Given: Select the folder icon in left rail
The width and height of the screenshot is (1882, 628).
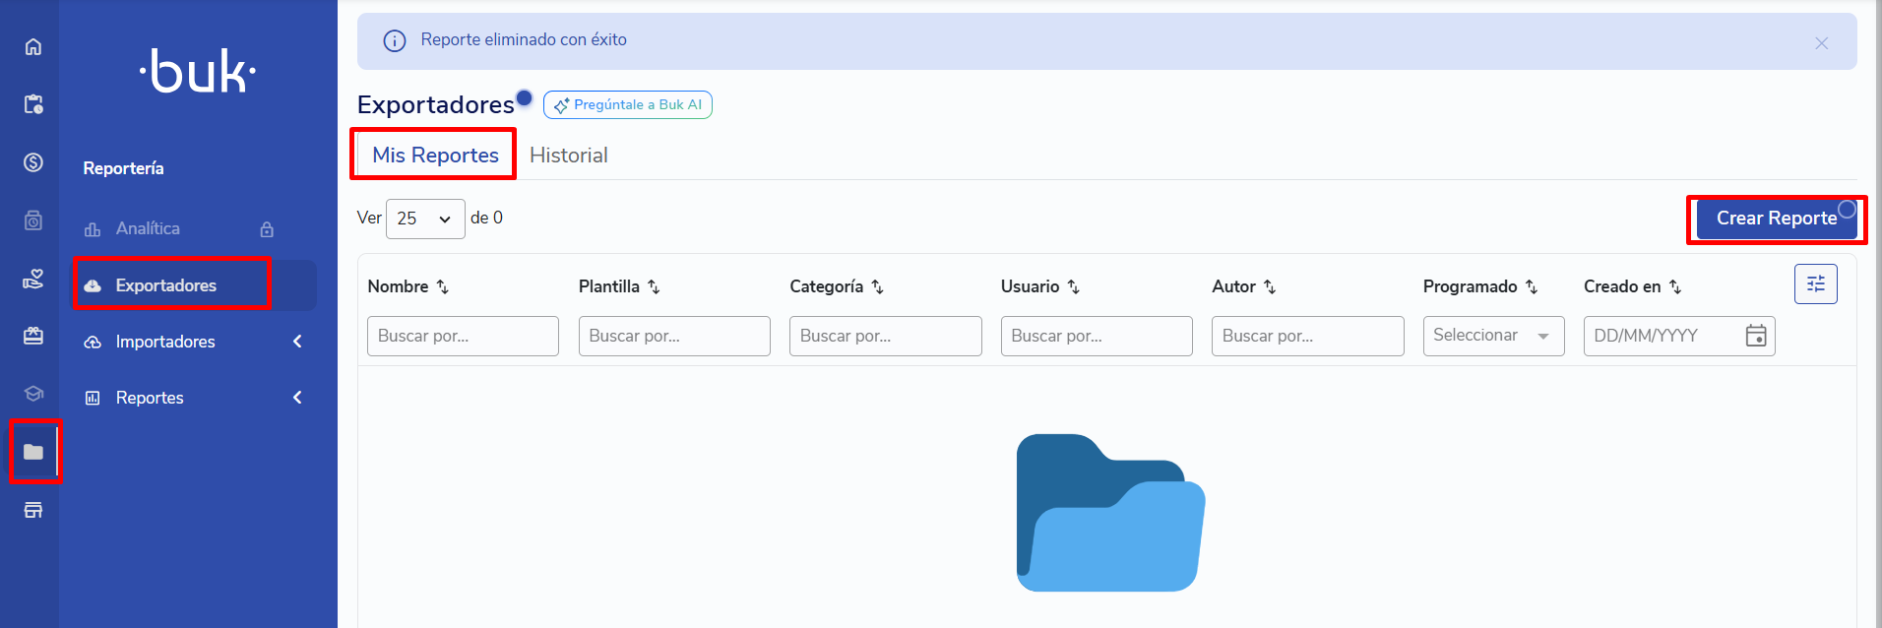Looking at the screenshot, I should (33, 452).
